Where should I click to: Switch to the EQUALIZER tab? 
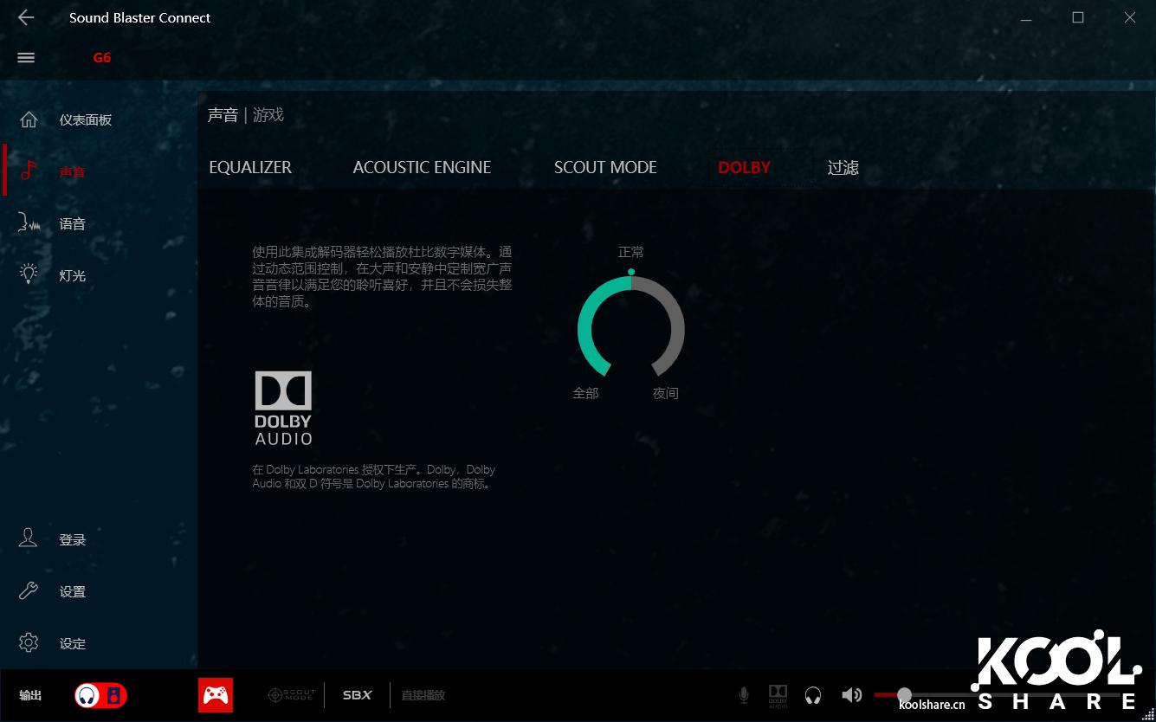click(250, 167)
